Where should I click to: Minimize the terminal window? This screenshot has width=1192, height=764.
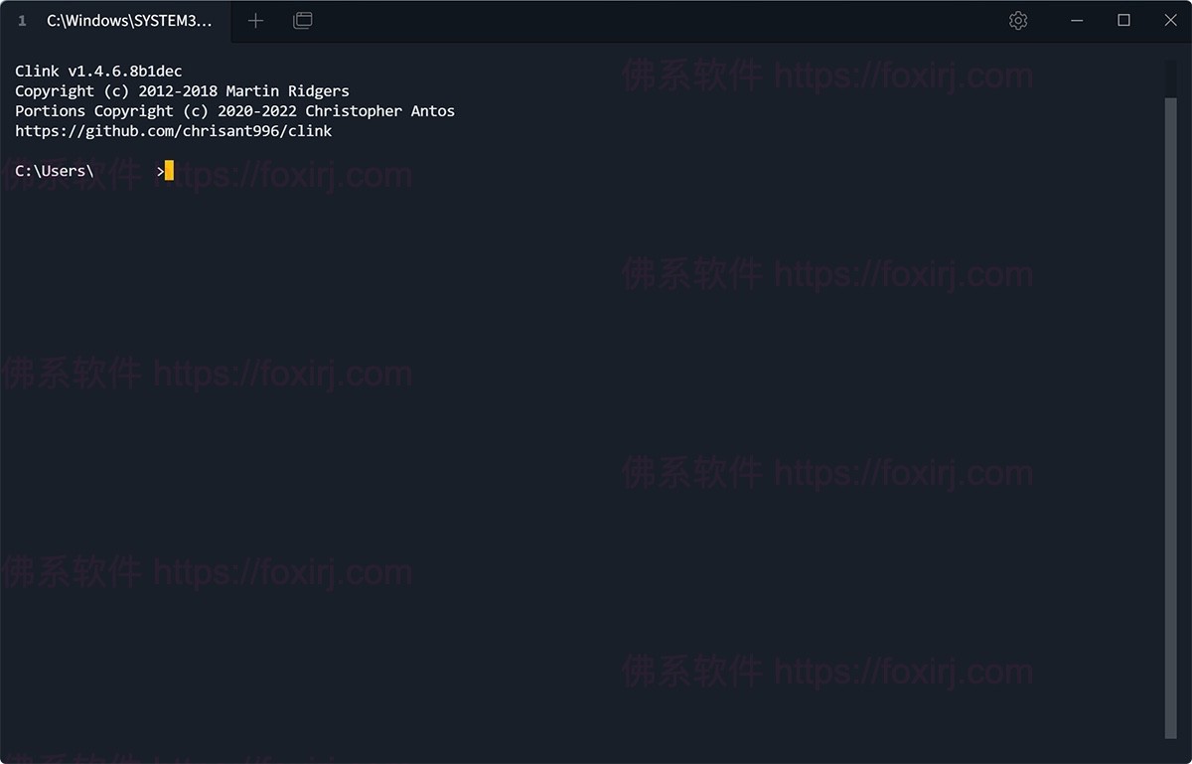coord(1078,21)
